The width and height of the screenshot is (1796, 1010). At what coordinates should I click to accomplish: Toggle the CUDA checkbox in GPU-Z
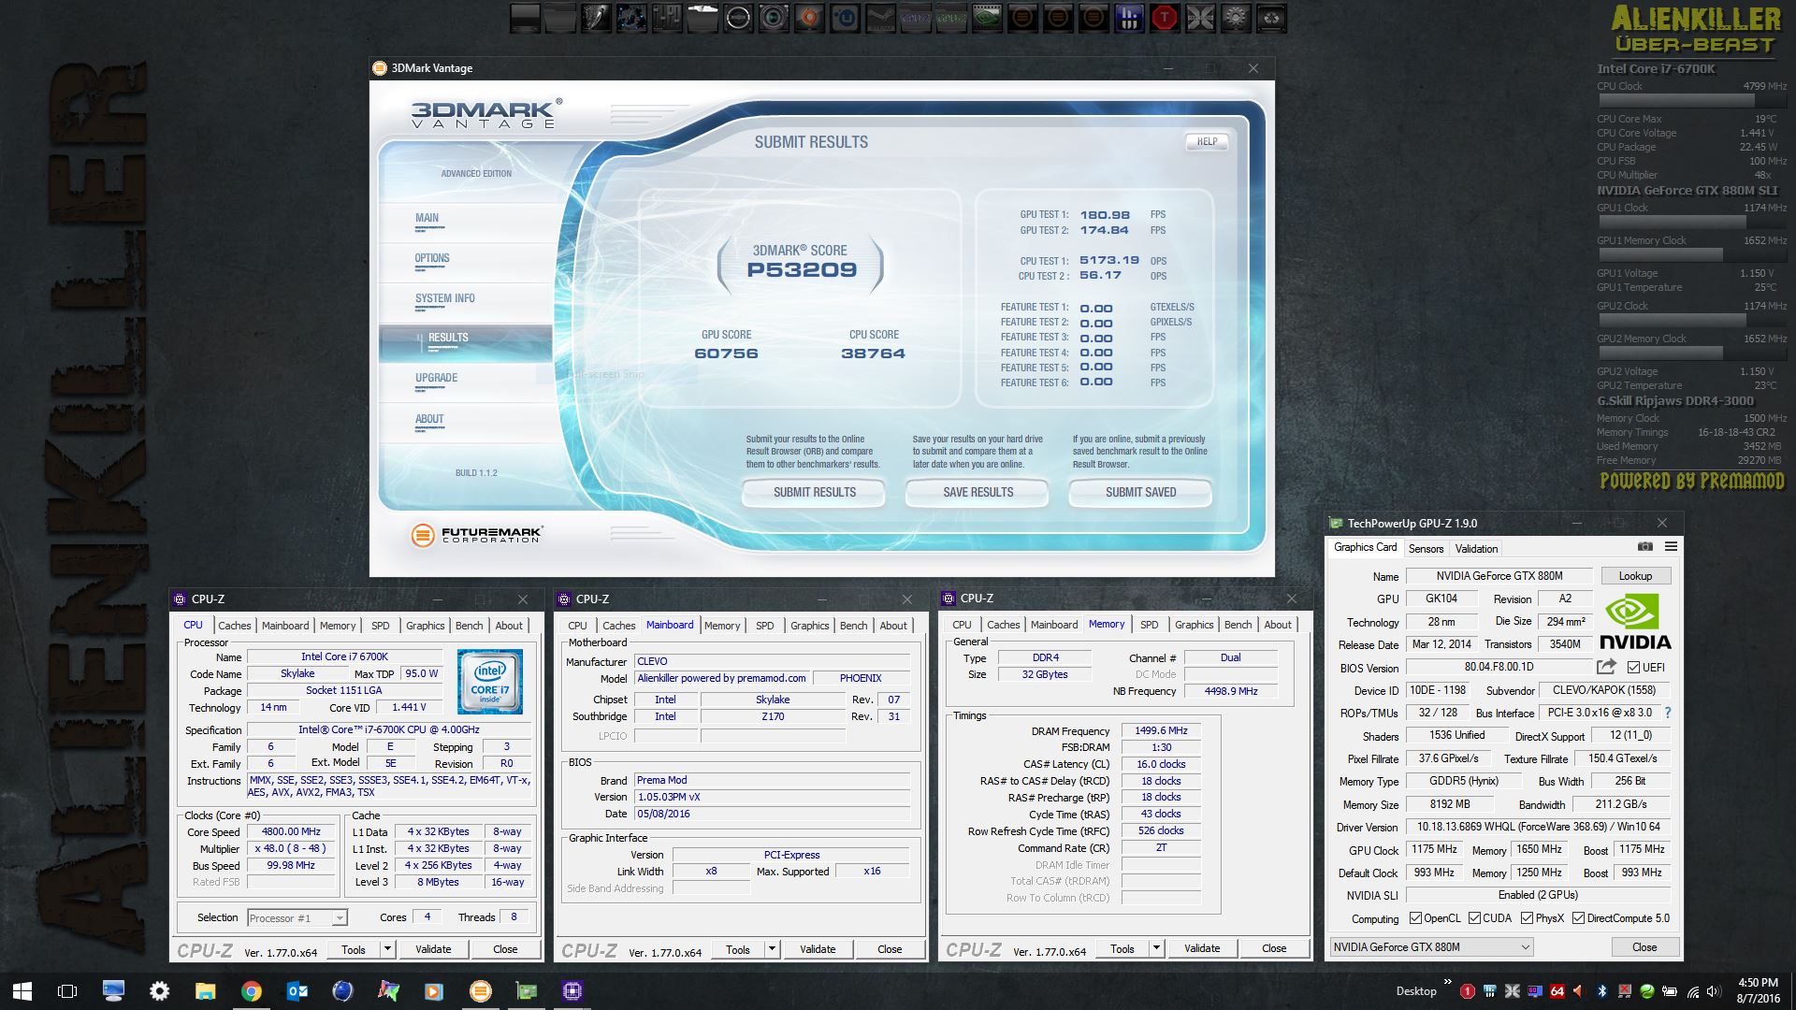point(1474,918)
